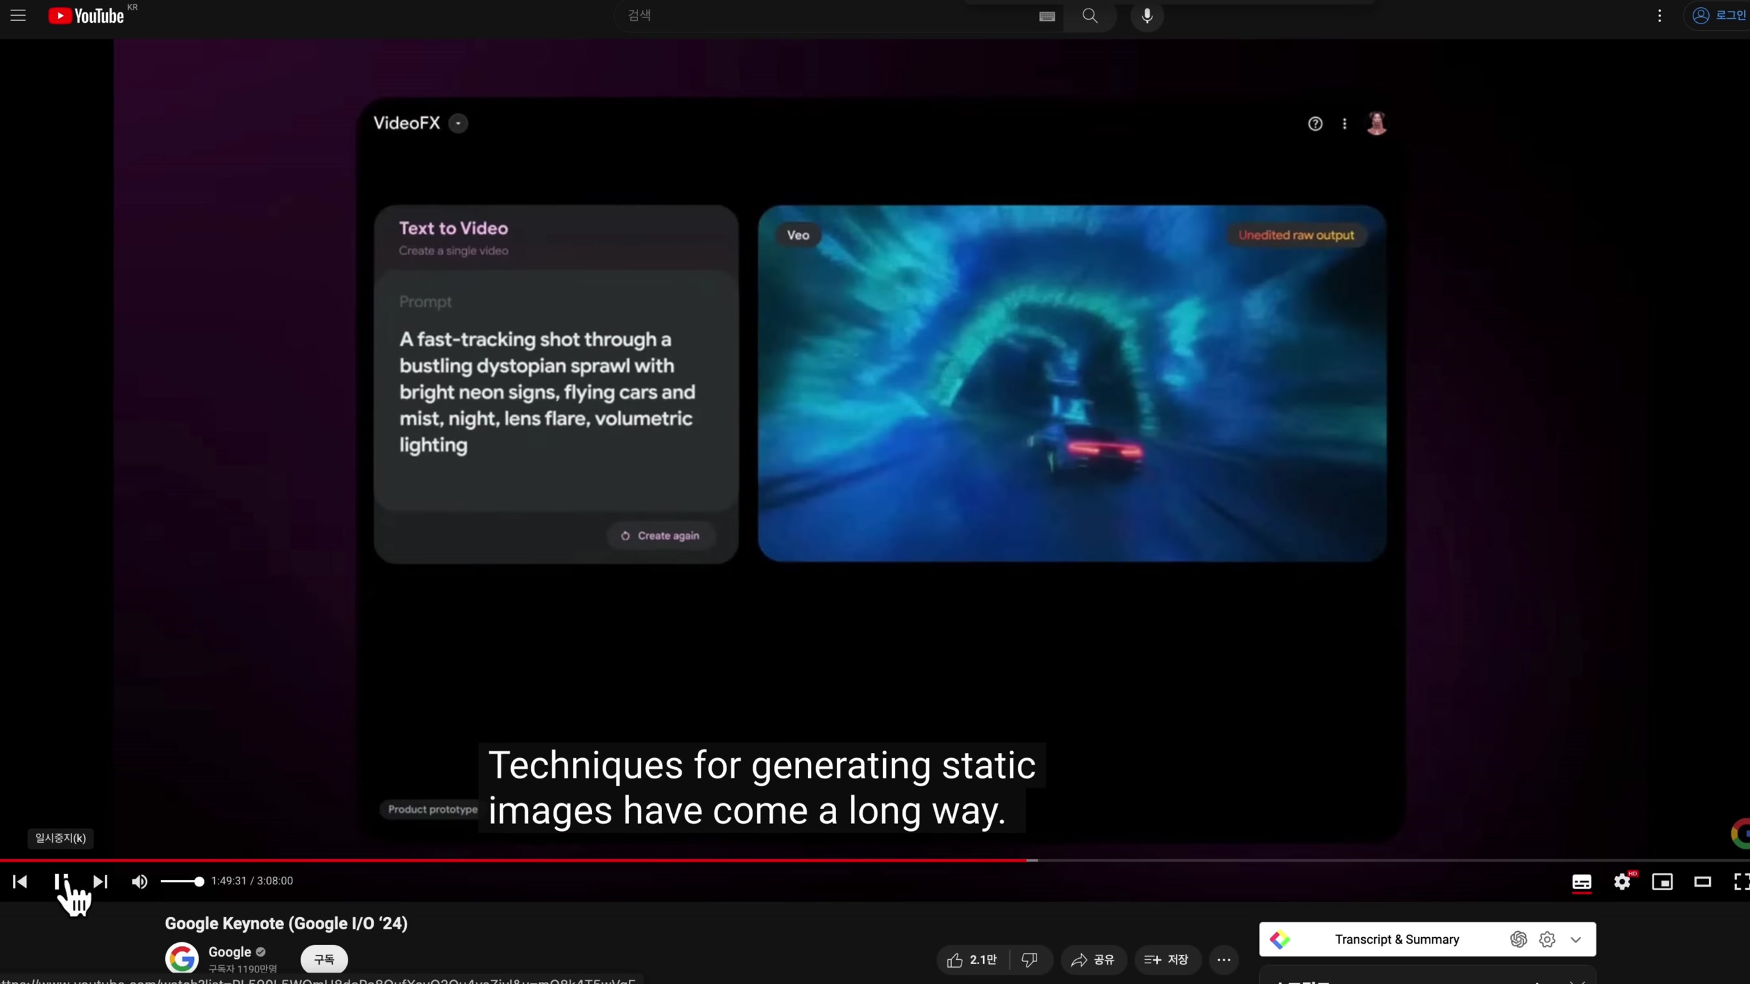The height and width of the screenshot is (984, 1750).
Task: Click the Transcript & Summary title
Action: coord(1396,939)
